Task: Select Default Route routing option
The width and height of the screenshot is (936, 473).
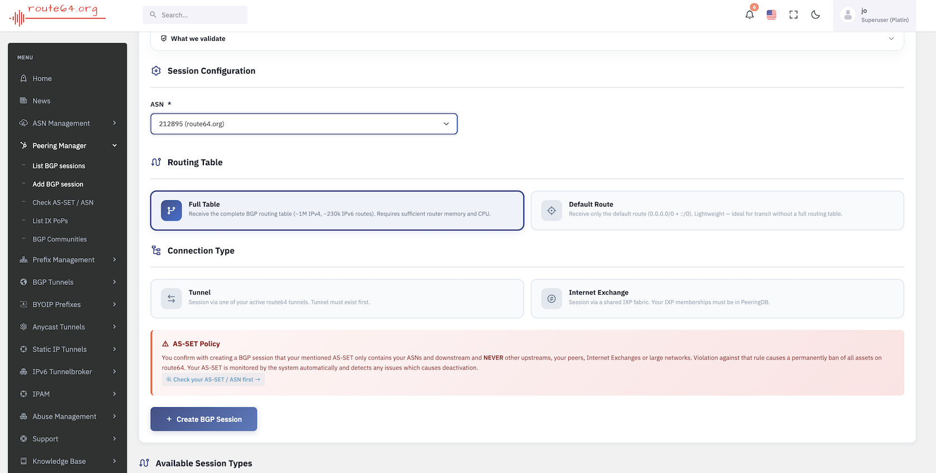Action: [x=717, y=210]
